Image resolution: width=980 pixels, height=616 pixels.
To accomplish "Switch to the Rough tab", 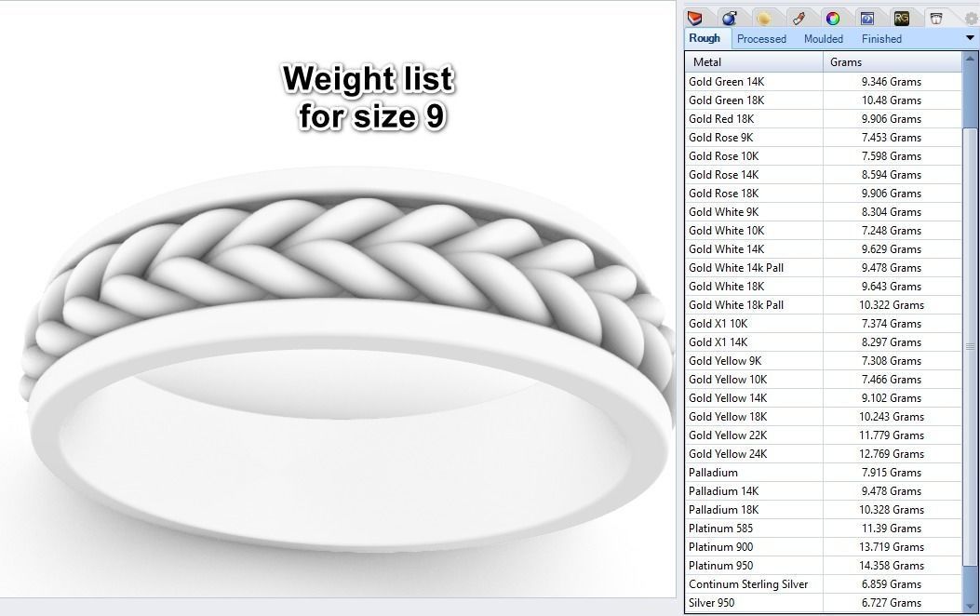I will [x=705, y=38].
